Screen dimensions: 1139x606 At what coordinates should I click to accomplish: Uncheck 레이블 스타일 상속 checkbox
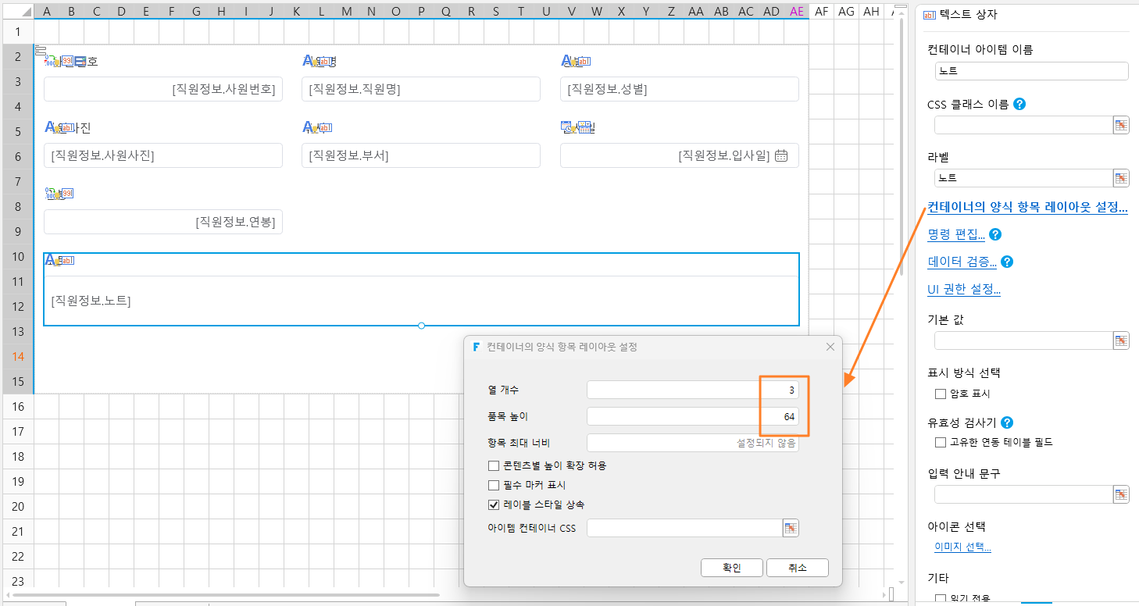click(494, 504)
